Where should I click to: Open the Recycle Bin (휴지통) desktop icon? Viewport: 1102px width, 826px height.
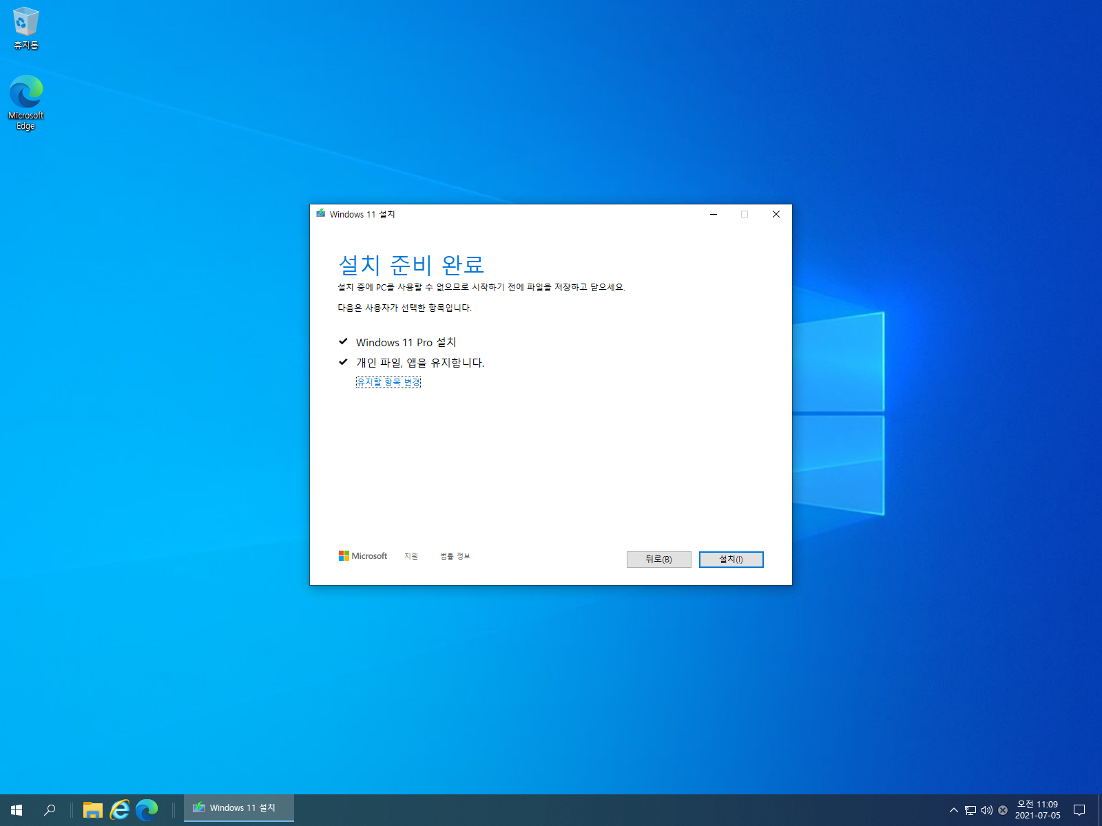pos(26,28)
